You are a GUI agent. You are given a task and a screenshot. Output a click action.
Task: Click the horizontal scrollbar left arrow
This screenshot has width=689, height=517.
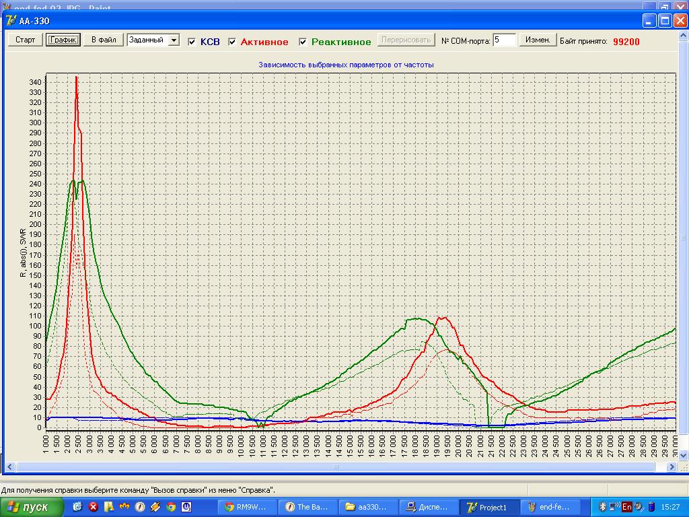(9, 467)
